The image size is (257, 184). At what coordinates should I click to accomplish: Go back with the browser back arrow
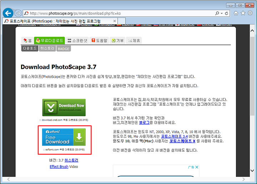coord(8,13)
